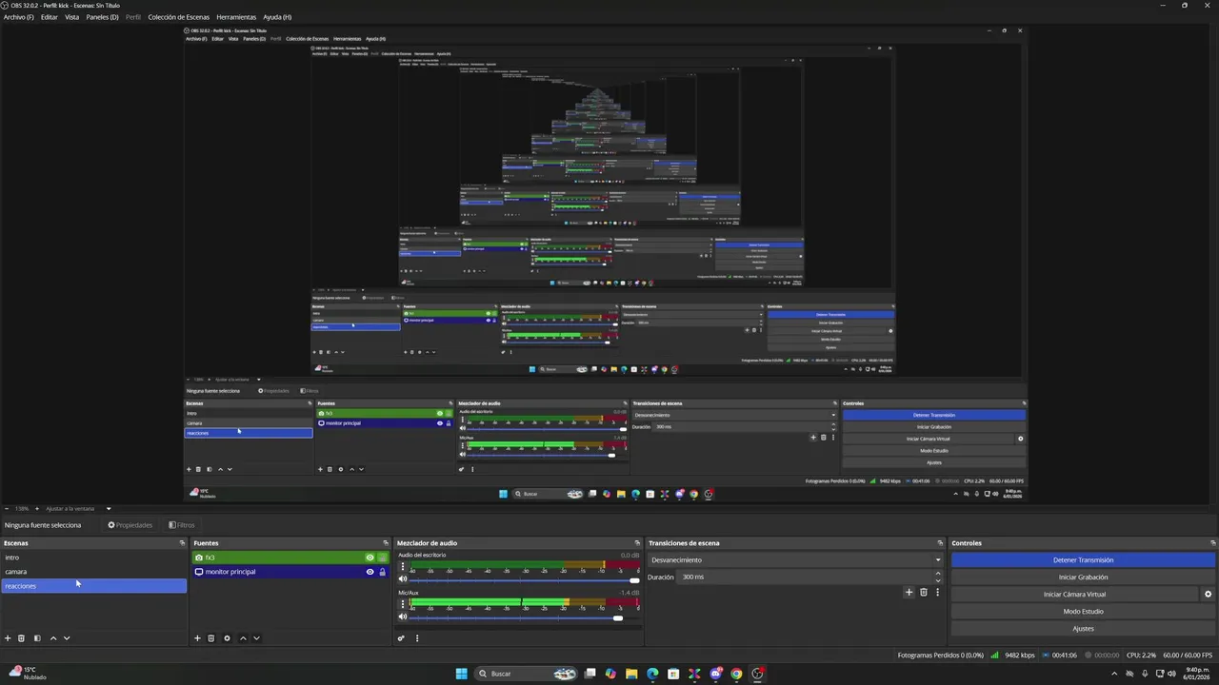
Task: Toggle lock on fx3 source
Action: click(x=383, y=558)
